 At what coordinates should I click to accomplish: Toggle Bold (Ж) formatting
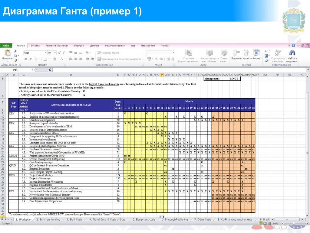tap(26, 59)
